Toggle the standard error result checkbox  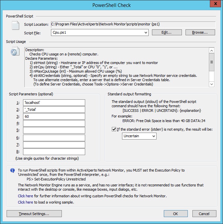pos(114,129)
